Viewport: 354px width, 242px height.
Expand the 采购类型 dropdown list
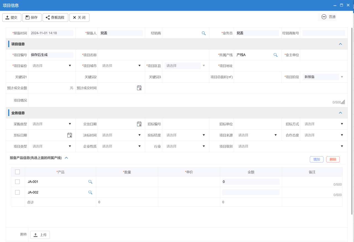pyautogui.click(x=52, y=124)
